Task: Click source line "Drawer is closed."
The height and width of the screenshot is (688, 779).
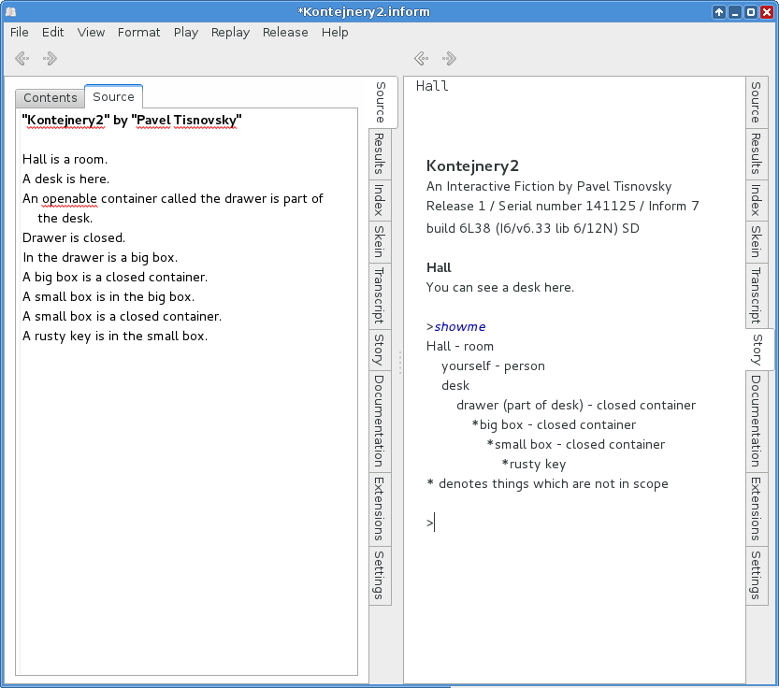Action: [74, 238]
